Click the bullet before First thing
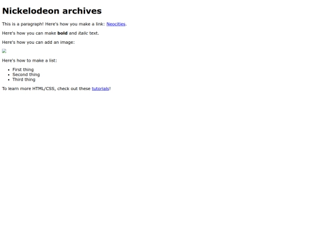Screen dimensions: 333x250 pyautogui.click(x=9, y=70)
